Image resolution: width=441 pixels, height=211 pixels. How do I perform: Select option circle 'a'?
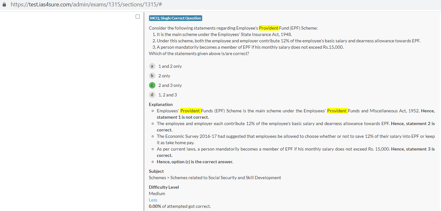click(x=152, y=66)
